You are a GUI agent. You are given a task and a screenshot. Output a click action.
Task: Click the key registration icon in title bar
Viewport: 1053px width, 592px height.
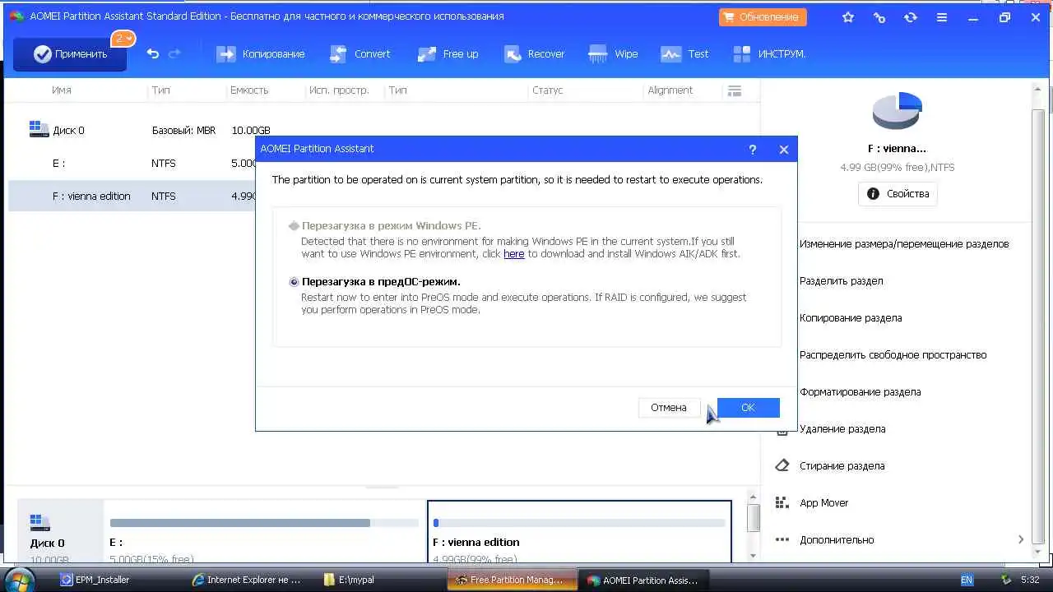tap(879, 17)
